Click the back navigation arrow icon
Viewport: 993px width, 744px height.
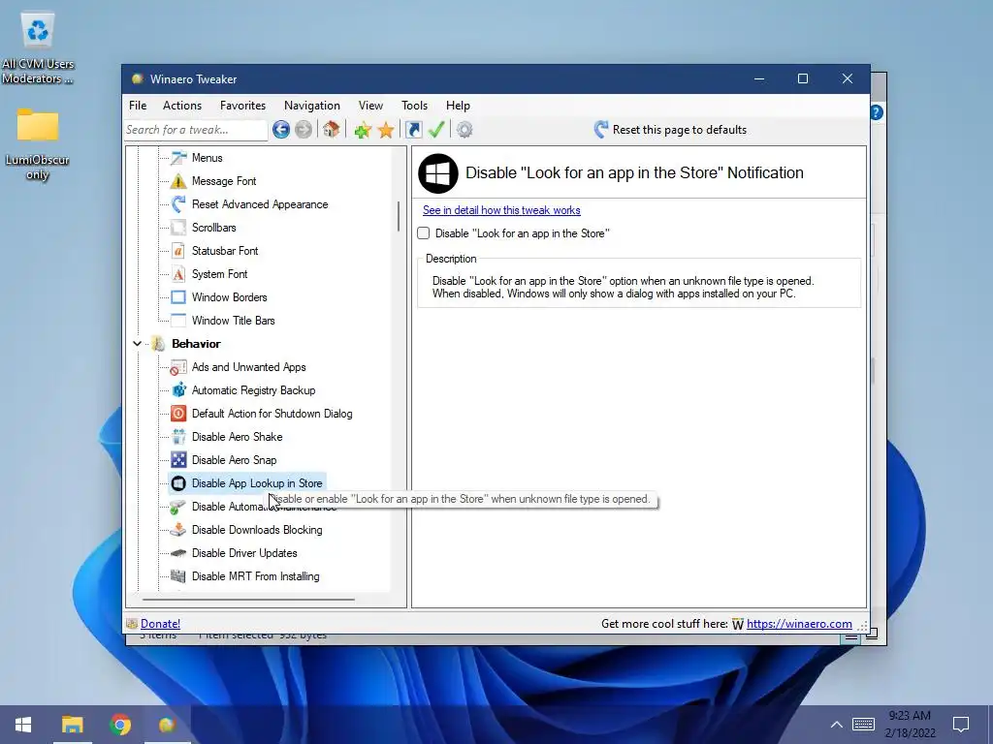pos(281,130)
